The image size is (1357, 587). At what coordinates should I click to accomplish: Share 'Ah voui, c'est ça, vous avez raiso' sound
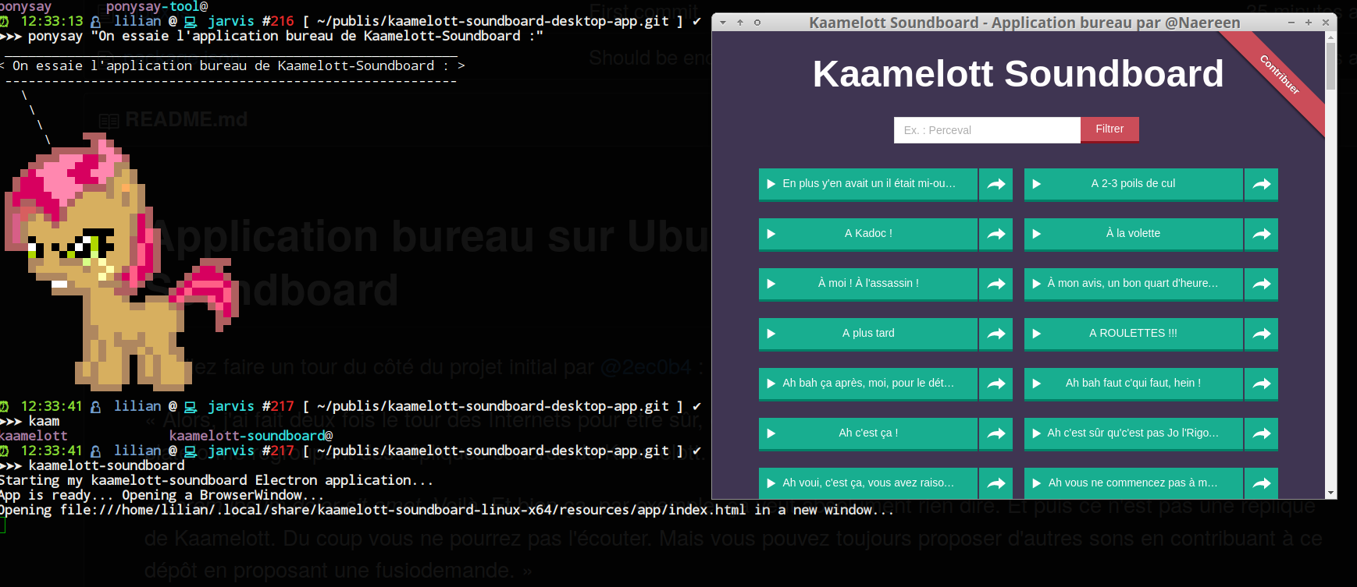click(x=996, y=483)
